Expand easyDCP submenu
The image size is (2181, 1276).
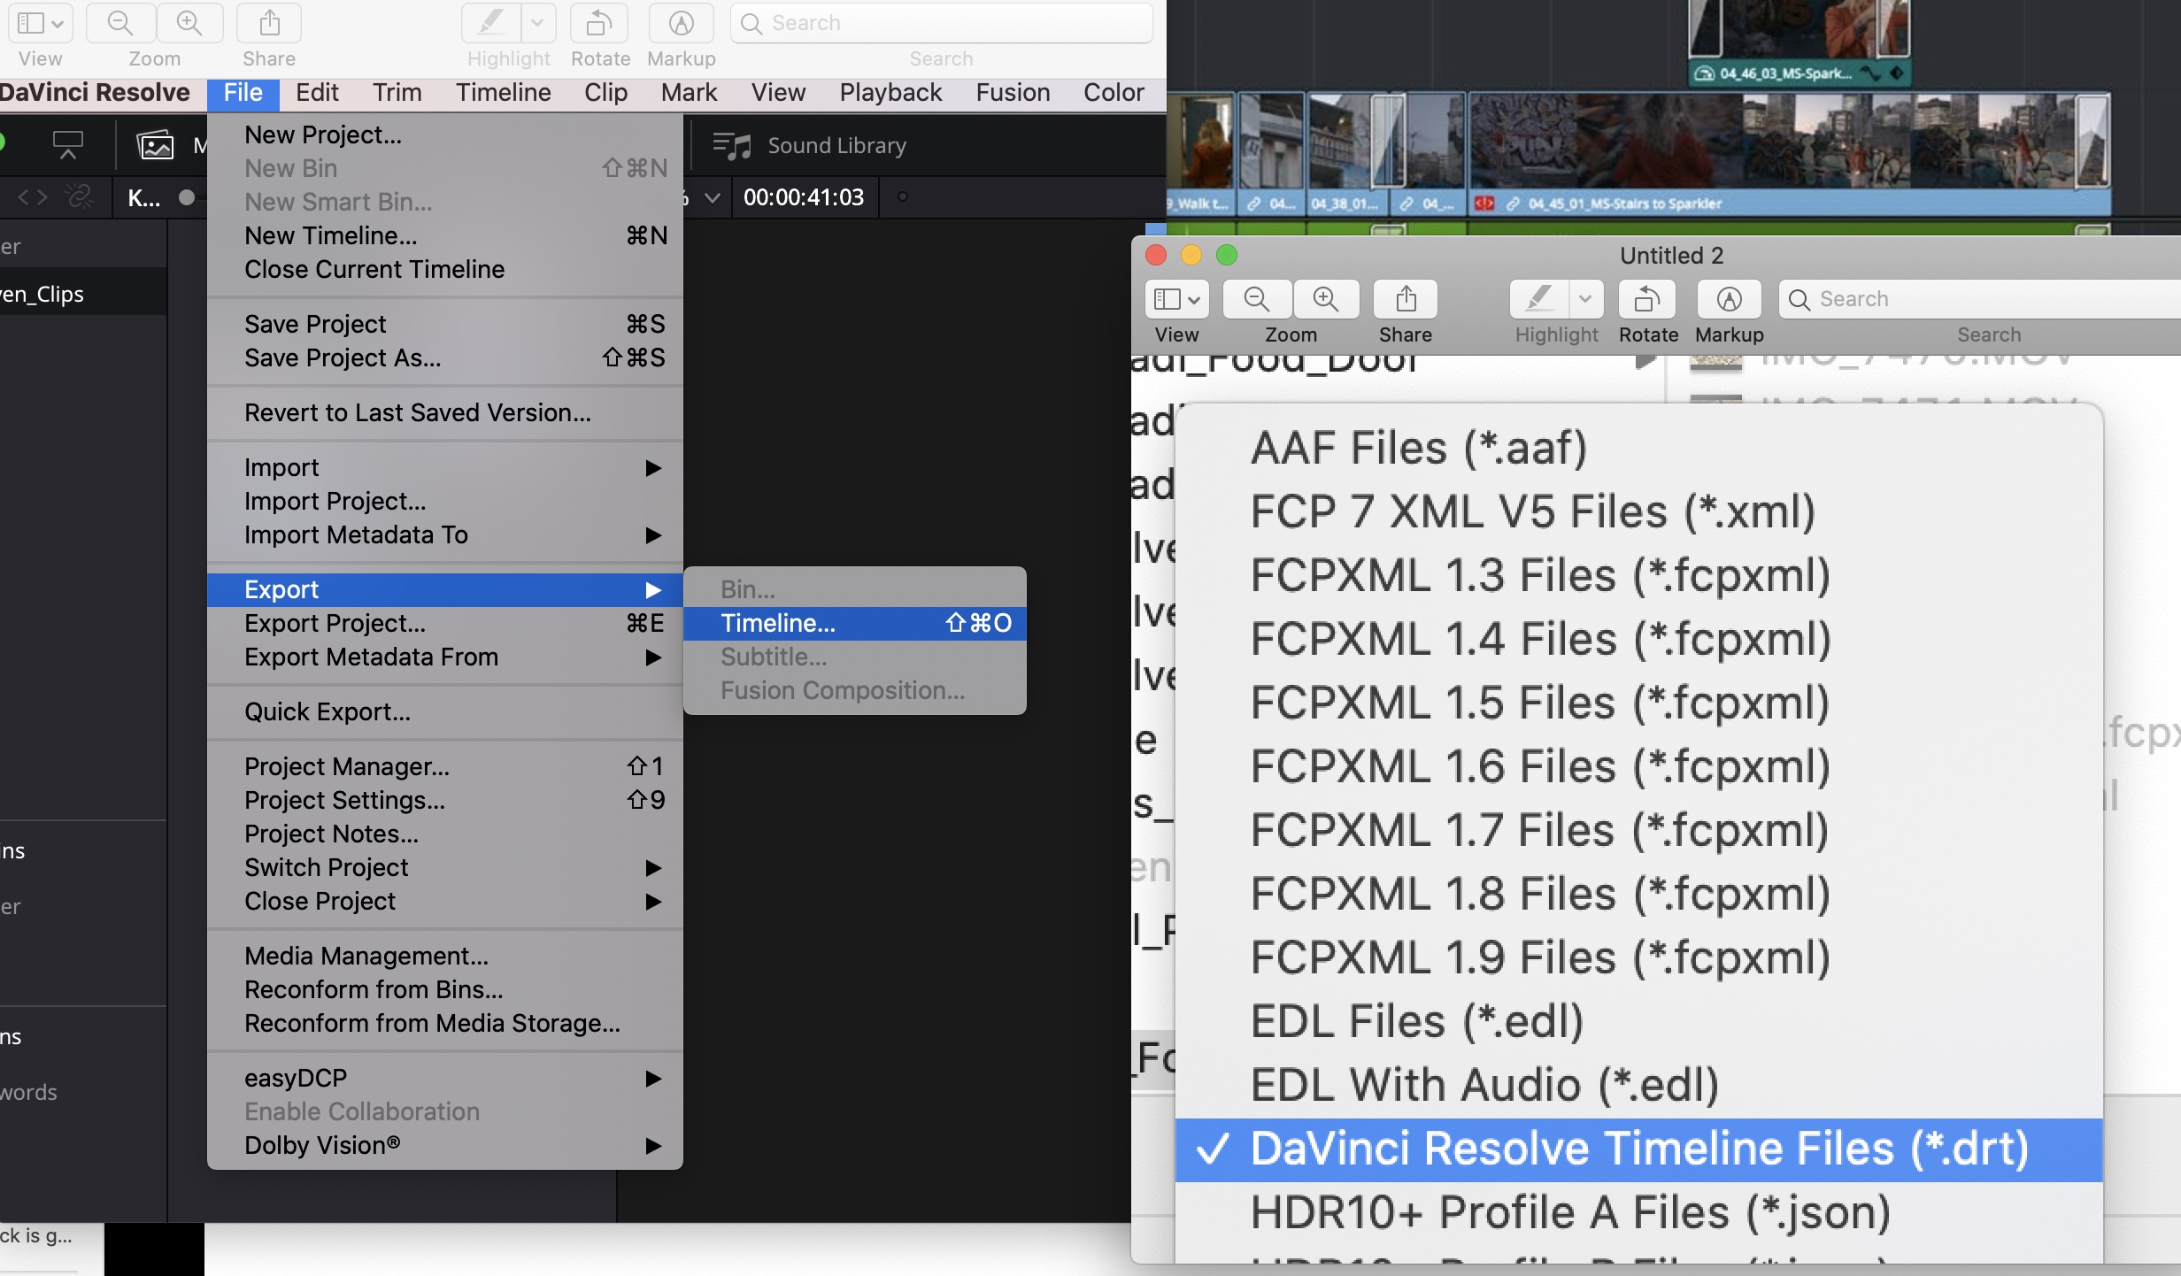[445, 1078]
